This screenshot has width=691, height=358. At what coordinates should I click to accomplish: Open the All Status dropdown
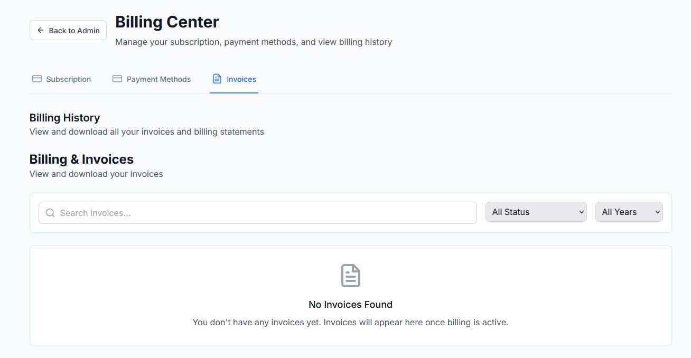tap(536, 212)
